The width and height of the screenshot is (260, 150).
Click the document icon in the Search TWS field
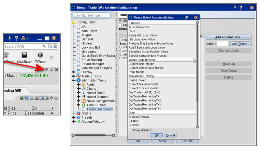pos(50,46)
